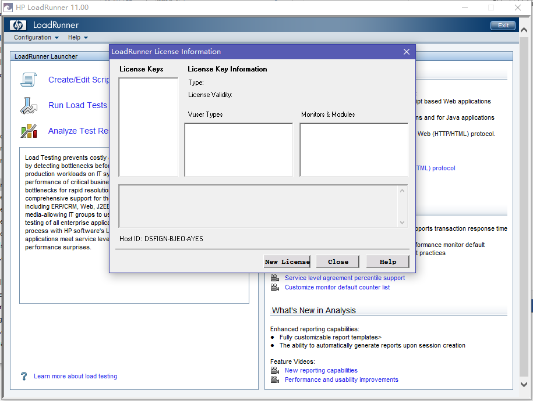Click the TML) protocol link text

pyautogui.click(x=436, y=168)
